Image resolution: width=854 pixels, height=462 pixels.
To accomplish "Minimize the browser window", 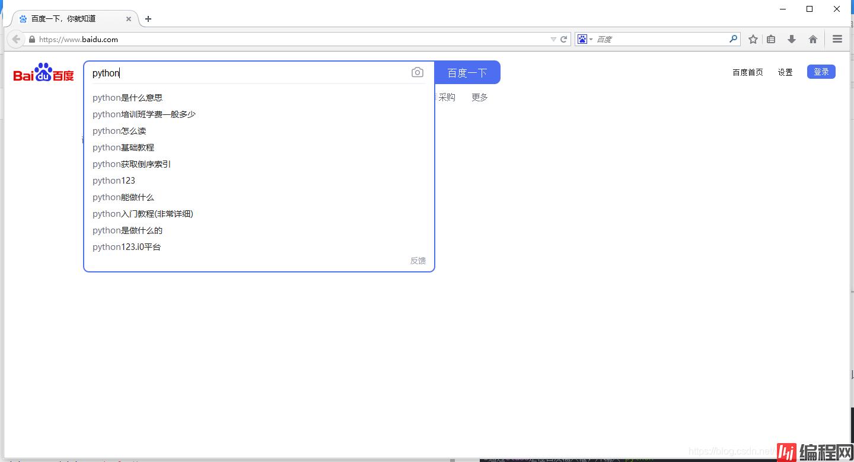I will tap(783, 9).
